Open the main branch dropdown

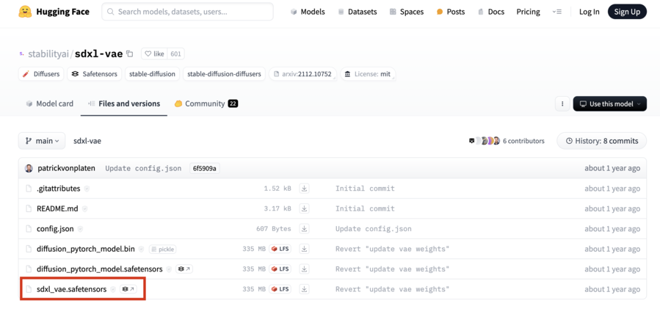click(42, 141)
